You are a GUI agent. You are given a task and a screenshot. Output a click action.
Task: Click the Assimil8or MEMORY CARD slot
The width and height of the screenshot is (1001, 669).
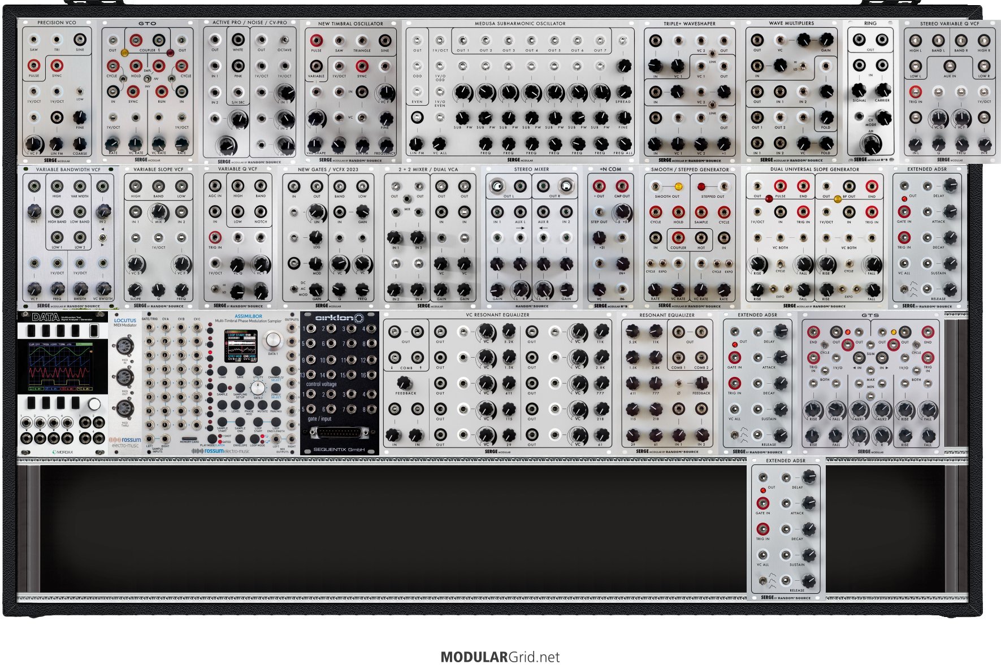pyautogui.click(x=189, y=438)
